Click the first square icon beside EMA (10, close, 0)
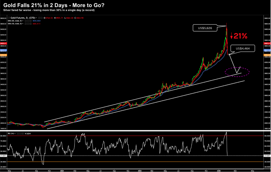The image size is (271, 172). tap(25, 23)
